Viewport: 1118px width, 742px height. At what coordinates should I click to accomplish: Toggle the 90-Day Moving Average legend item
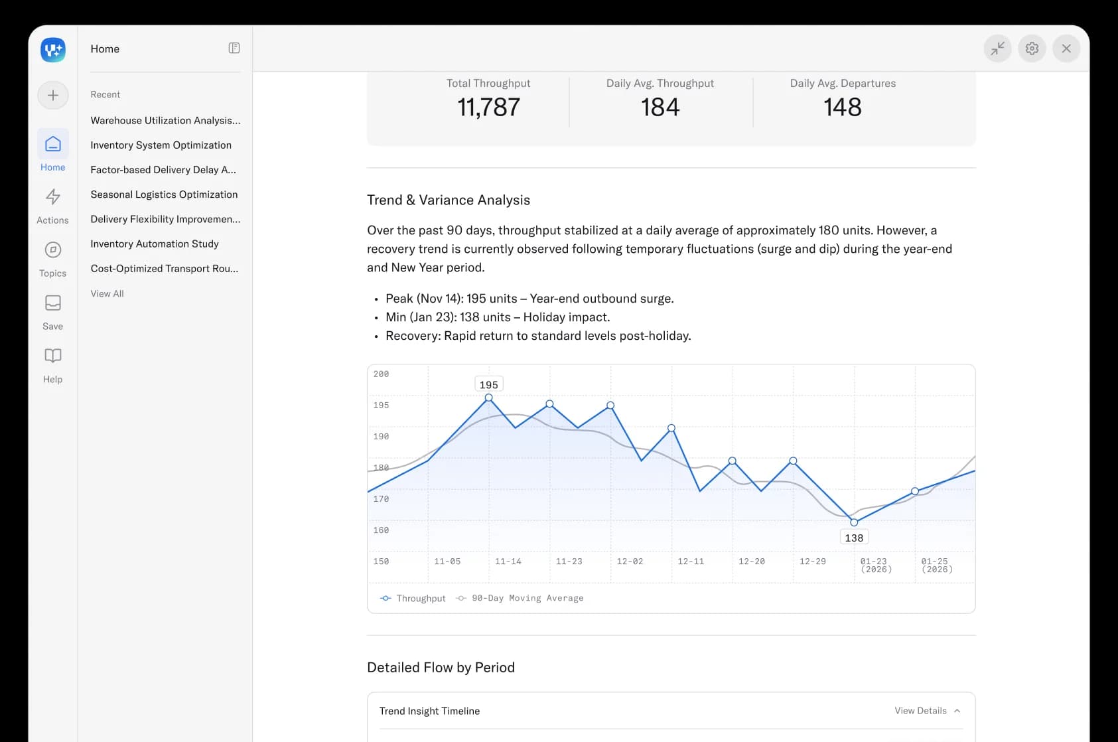point(520,598)
